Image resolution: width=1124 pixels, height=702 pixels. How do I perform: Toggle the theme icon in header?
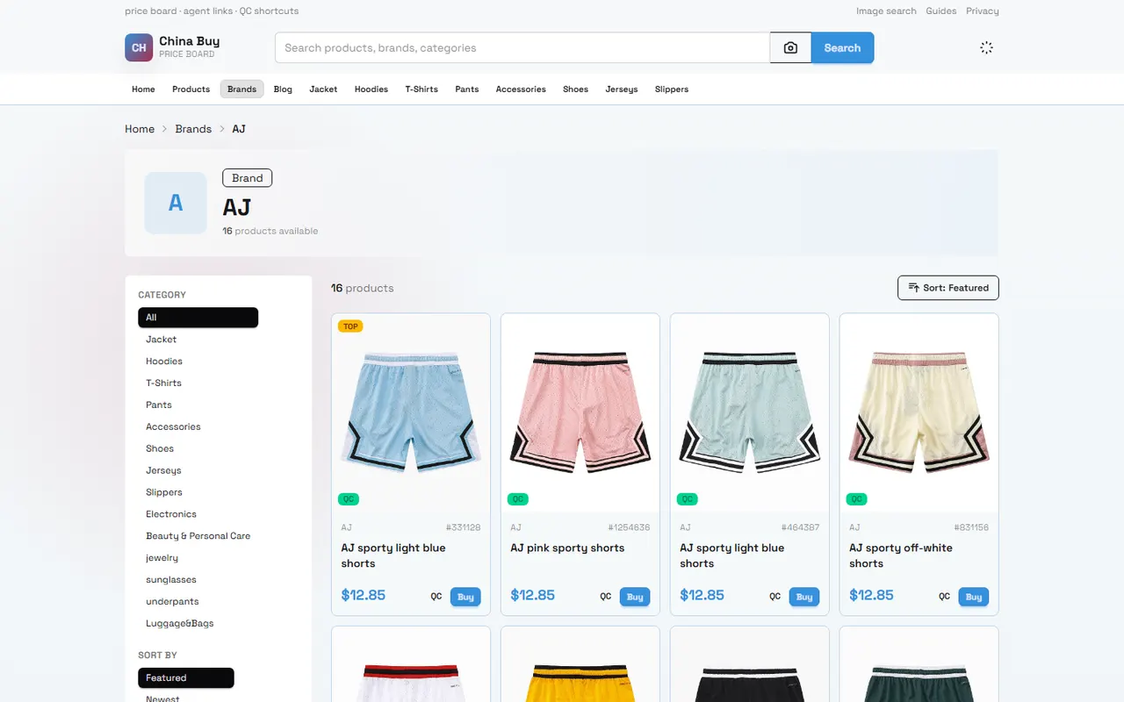pyautogui.click(x=986, y=48)
